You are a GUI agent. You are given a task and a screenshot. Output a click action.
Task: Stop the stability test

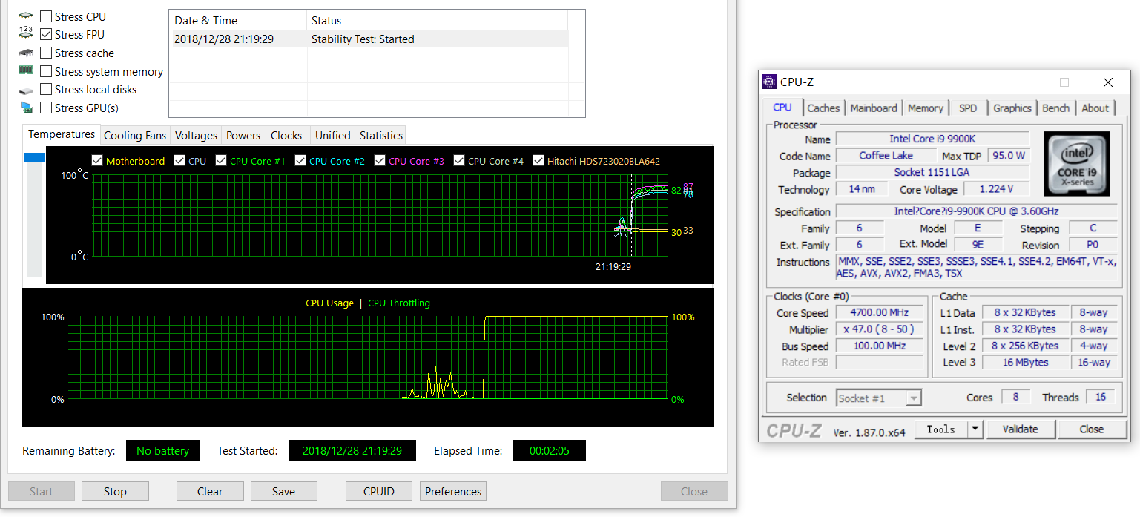[x=115, y=491]
